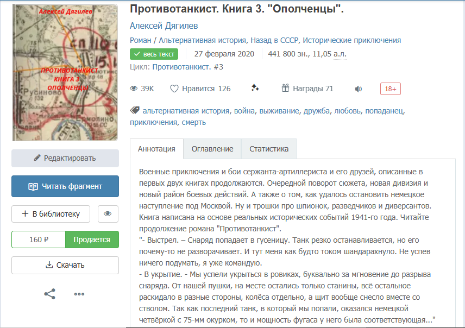Click the весь текст status badge
Viewport: 465px width, 328px height.
[x=154, y=54]
